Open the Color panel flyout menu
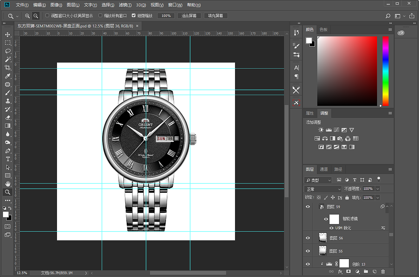The height and width of the screenshot is (277, 419). click(x=390, y=29)
